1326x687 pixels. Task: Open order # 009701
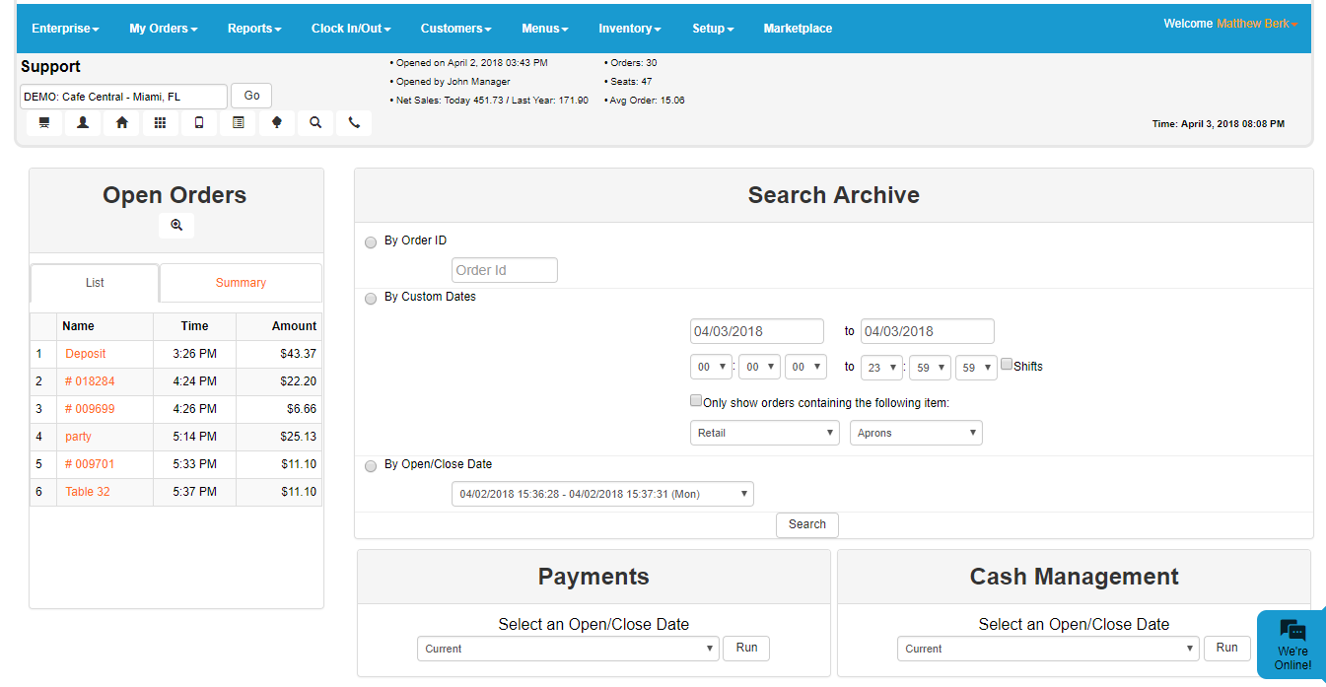pyautogui.click(x=90, y=464)
